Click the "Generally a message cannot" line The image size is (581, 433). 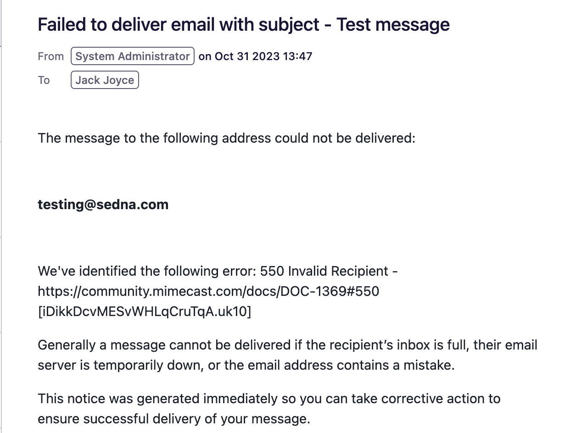[x=287, y=345]
